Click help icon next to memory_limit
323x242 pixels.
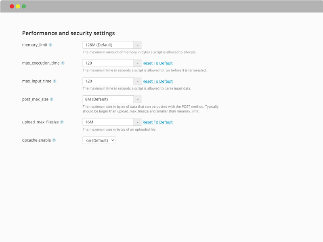[x=50, y=45]
